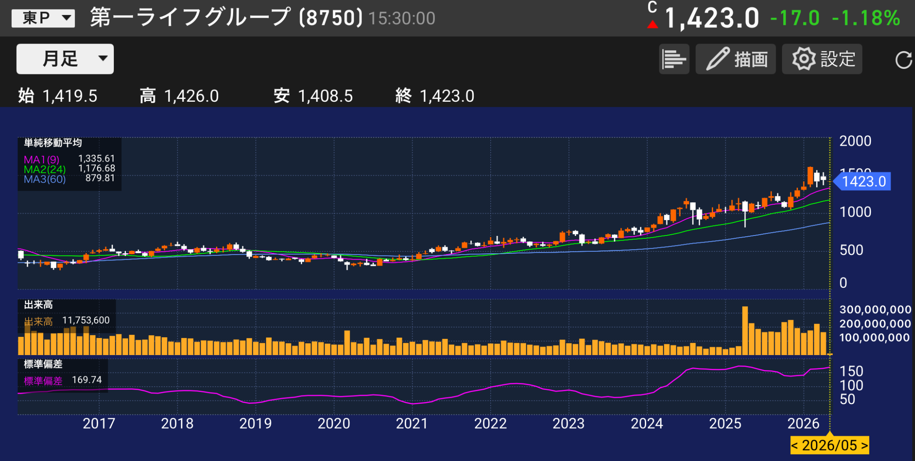The width and height of the screenshot is (915, 461).
Task: Click the time stamp 15:30:00
Action: point(402,18)
